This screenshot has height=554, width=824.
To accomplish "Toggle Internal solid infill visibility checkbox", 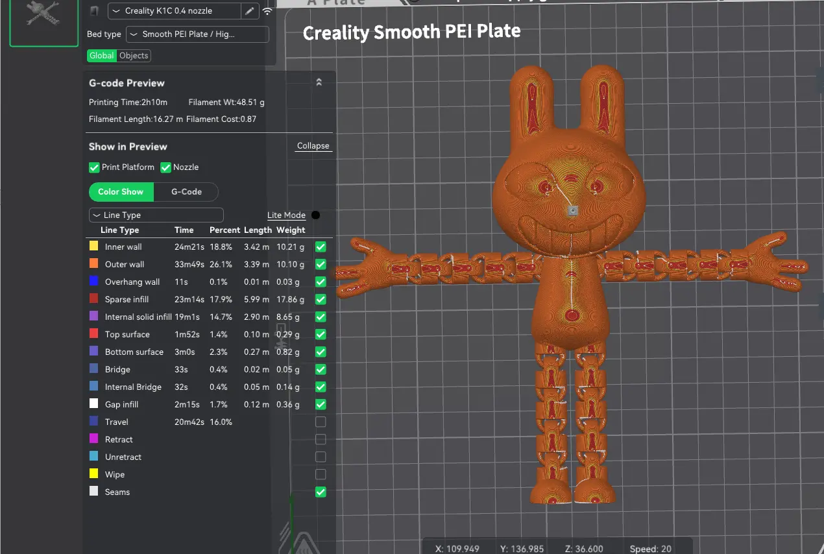I will pyautogui.click(x=321, y=317).
